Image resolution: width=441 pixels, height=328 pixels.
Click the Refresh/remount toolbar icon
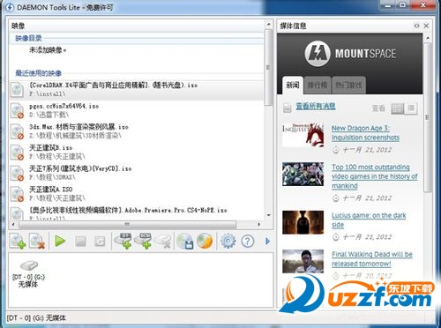point(100,242)
